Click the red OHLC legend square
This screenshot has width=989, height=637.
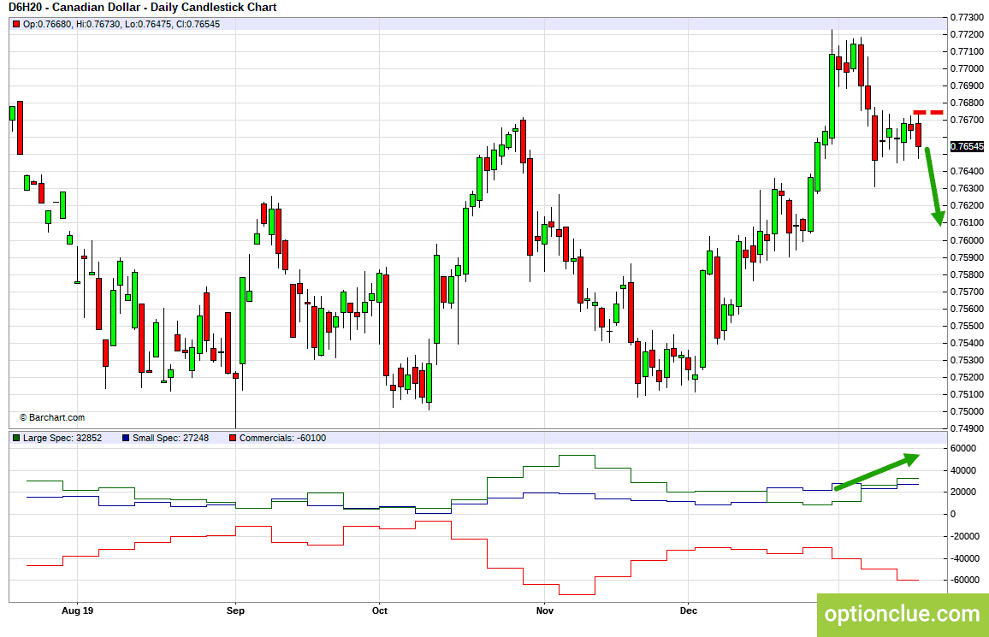[16, 24]
